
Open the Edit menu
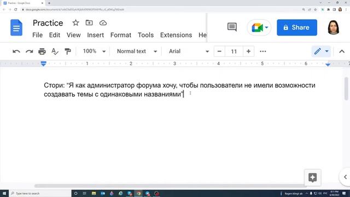[x=55, y=35]
